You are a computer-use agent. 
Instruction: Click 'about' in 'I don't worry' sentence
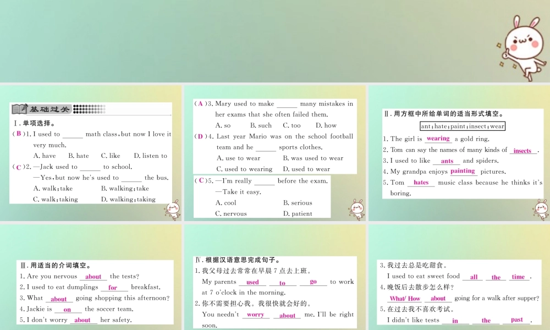(x=82, y=320)
